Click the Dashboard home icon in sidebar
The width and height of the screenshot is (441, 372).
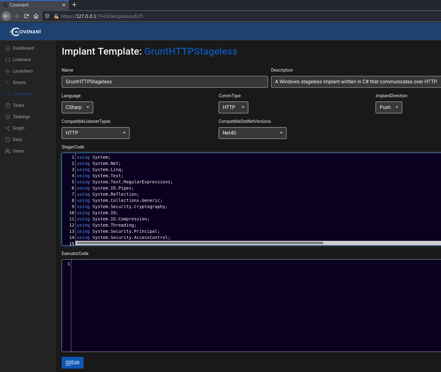[8, 48]
